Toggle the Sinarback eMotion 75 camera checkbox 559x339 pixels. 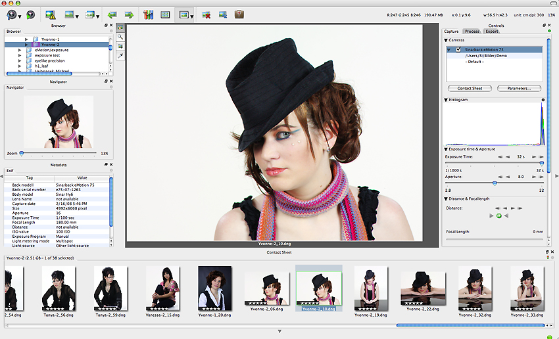point(458,49)
